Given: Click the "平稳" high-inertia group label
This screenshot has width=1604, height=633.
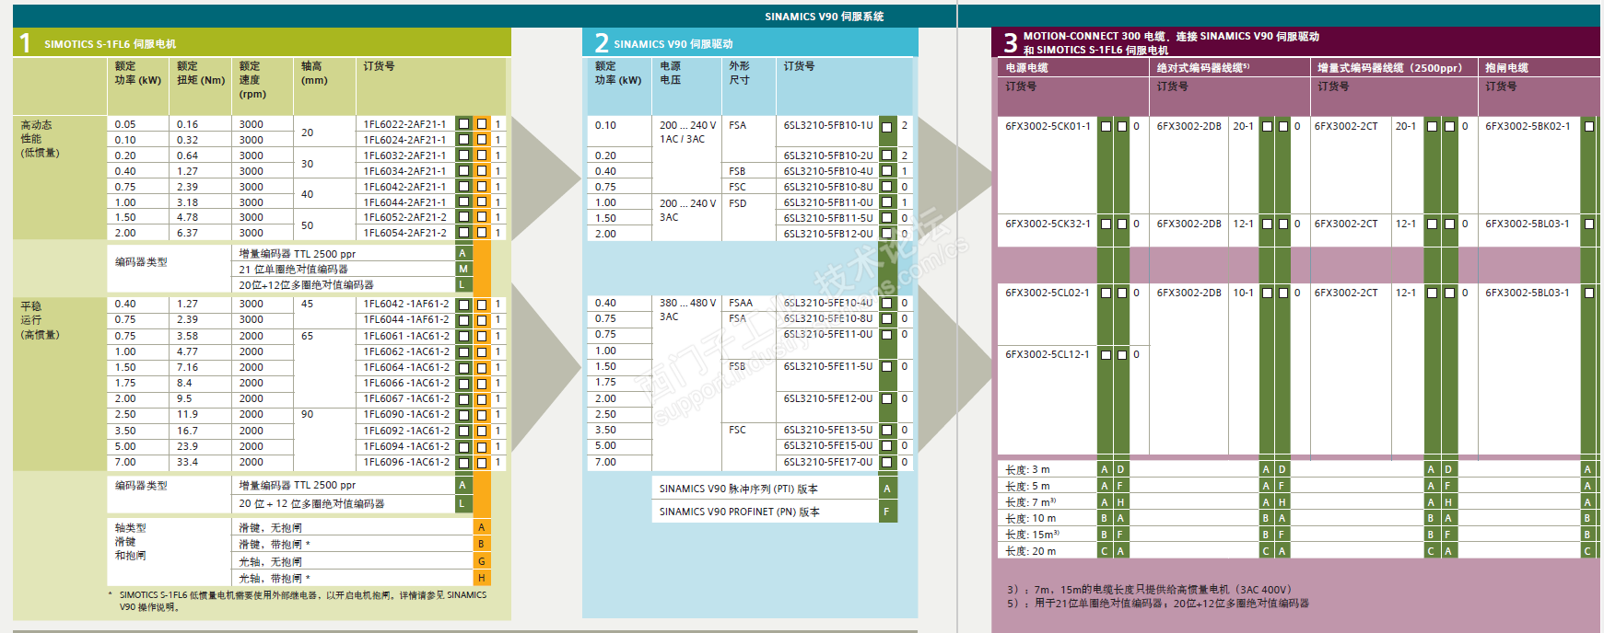Looking at the screenshot, I should (x=31, y=306).
